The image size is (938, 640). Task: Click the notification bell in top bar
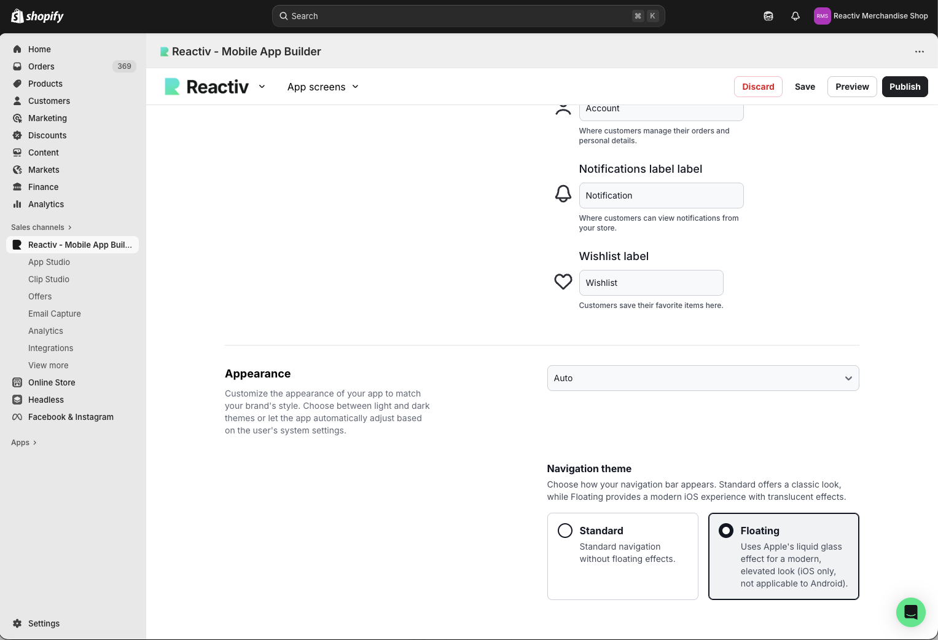pos(795,16)
